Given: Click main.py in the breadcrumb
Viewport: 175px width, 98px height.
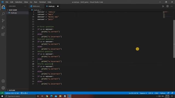Looking at the screenshot, I should (x=36, y=10).
